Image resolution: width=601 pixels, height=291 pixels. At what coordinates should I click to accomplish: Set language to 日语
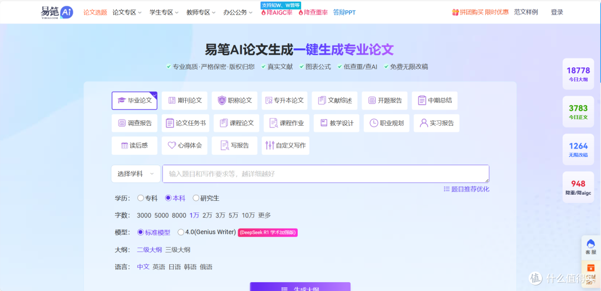coord(175,267)
